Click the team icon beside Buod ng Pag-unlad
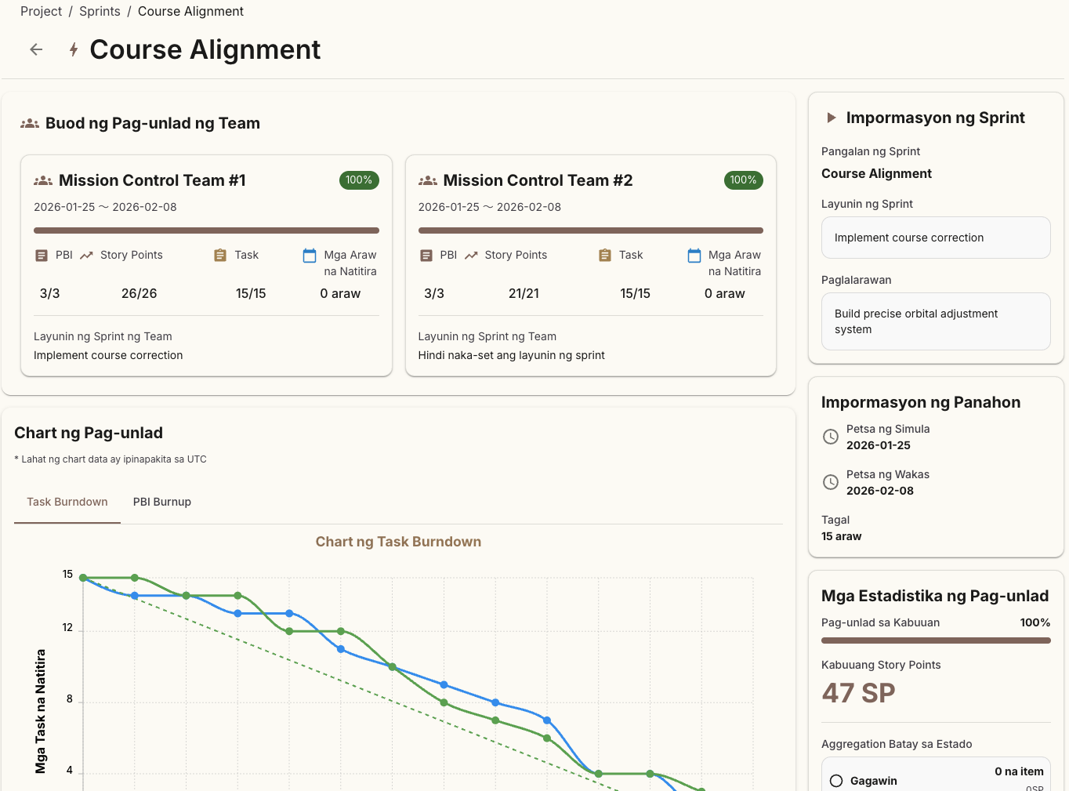This screenshot has height=791, width=1069. click(30, 124)
